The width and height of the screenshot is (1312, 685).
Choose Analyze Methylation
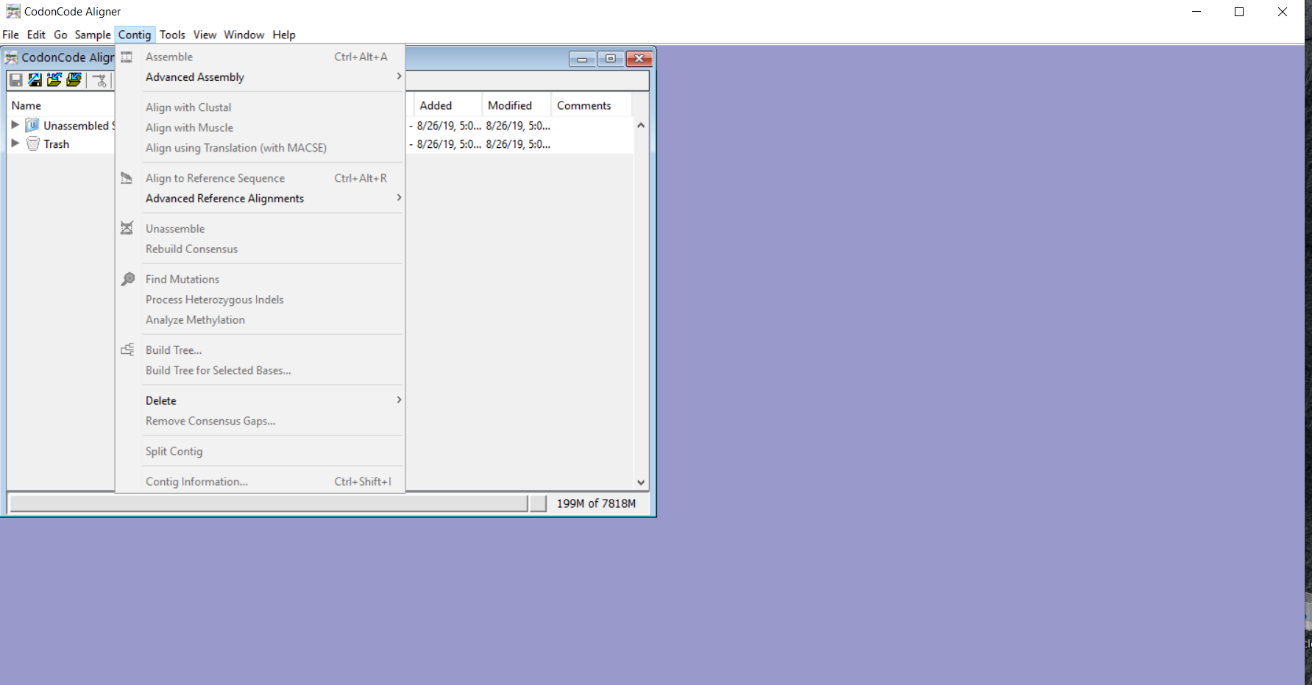[260, 319]
